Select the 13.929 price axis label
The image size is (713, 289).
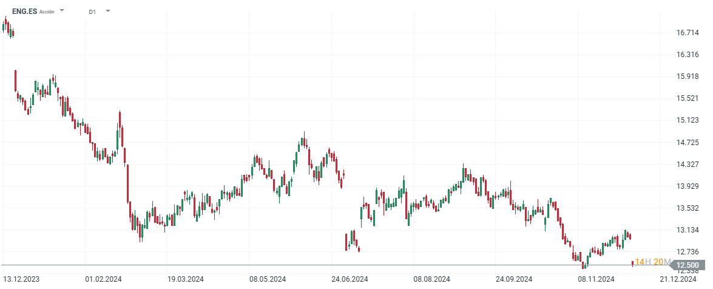[x=688, y=186]
